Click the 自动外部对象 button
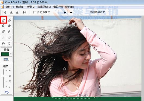The image size is (144, 101). [x=97, y=12]
